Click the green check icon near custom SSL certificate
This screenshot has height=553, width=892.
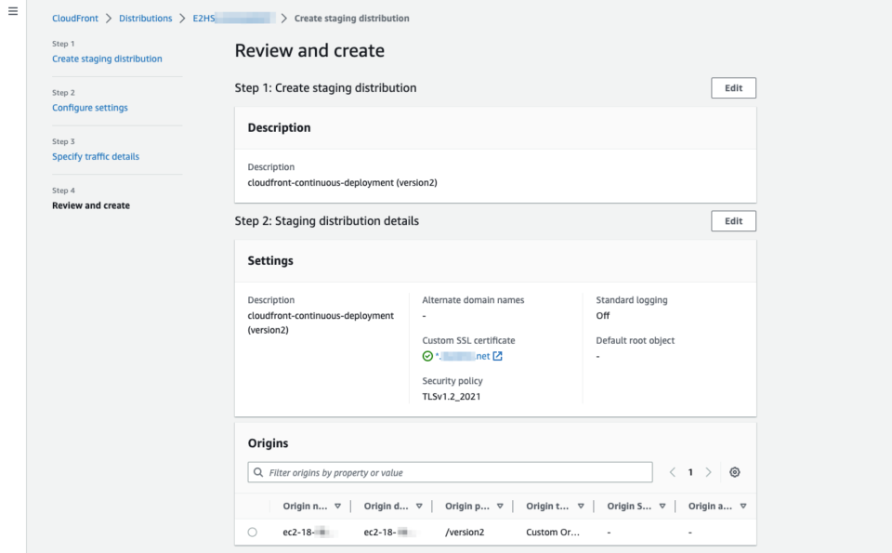click(x=425, y=356)
